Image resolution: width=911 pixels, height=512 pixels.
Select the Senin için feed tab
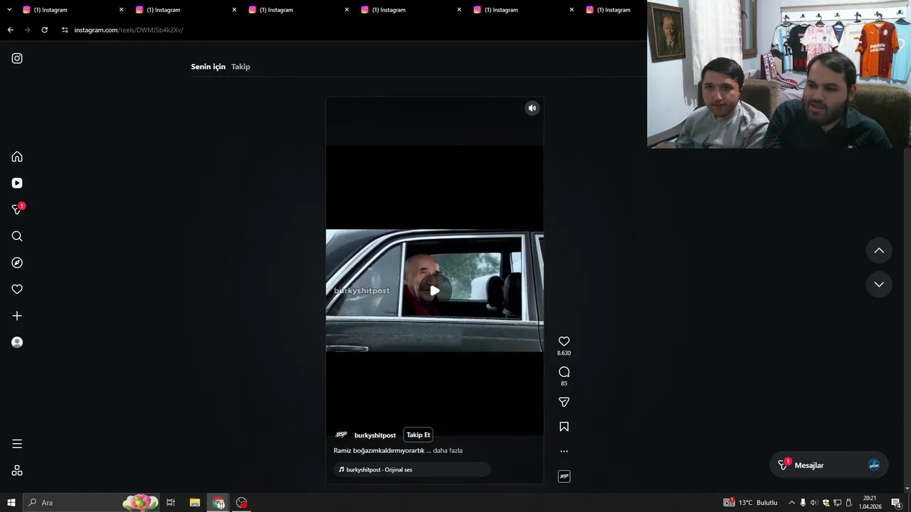coord(208,66)
